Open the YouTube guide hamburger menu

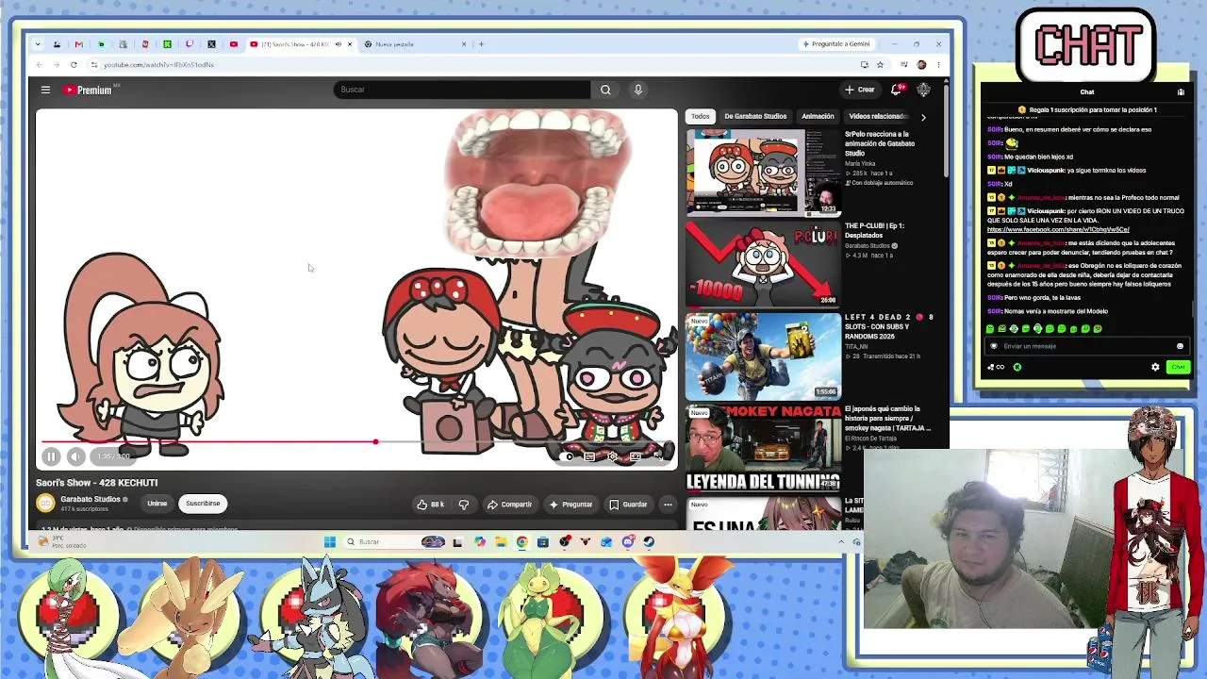click(45, 90)
